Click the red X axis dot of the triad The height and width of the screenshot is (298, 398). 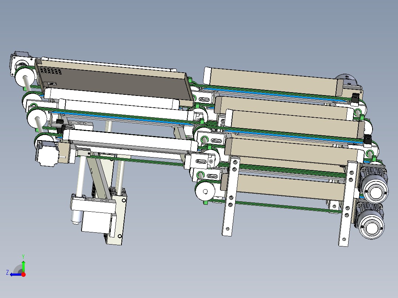point(23,274)
